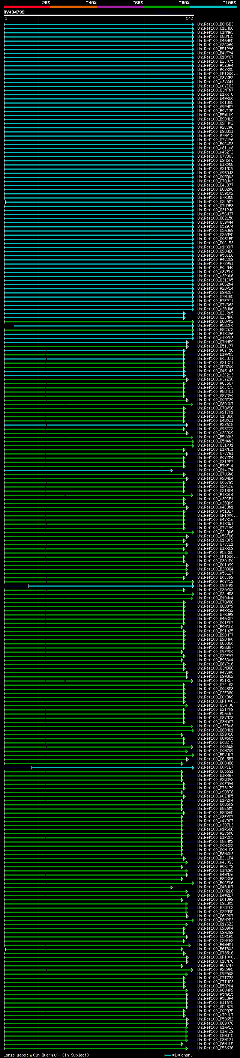This screenshot has width=240, height=1058.
Task: Select alignment label UniRef100_Q8DKW7
Action: pyautogui.click(x=215, y=404)
